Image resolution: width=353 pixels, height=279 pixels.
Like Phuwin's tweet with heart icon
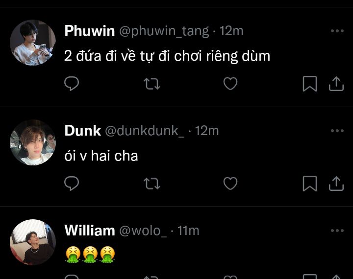coord(230,84)
